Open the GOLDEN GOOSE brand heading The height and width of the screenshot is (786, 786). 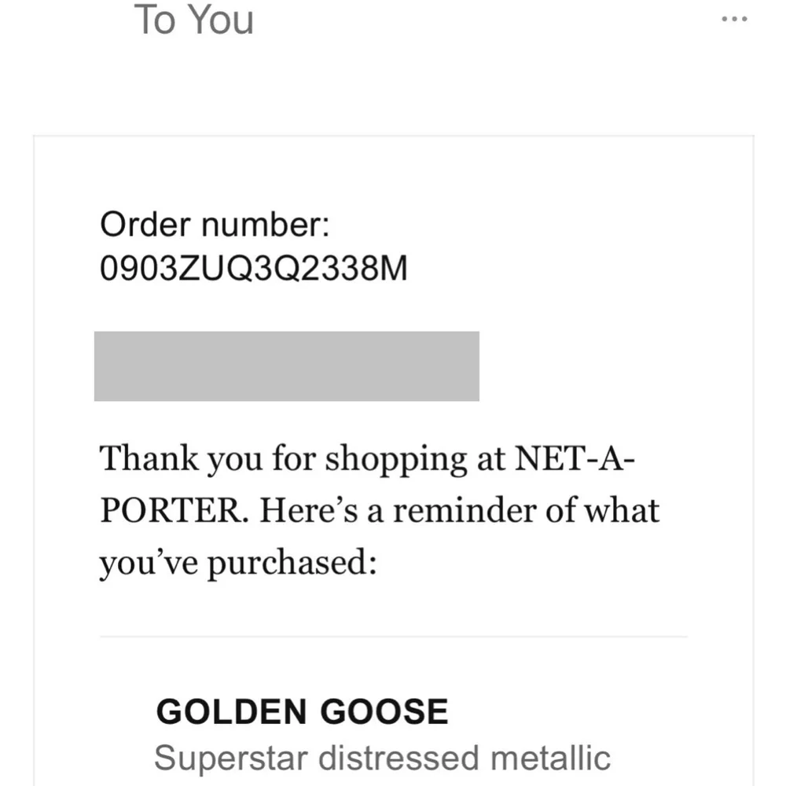[302, 712]
